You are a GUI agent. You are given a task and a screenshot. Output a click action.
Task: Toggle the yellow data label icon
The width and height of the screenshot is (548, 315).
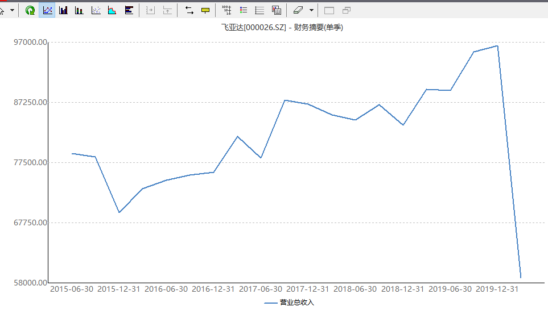click(x=205, y=10)
